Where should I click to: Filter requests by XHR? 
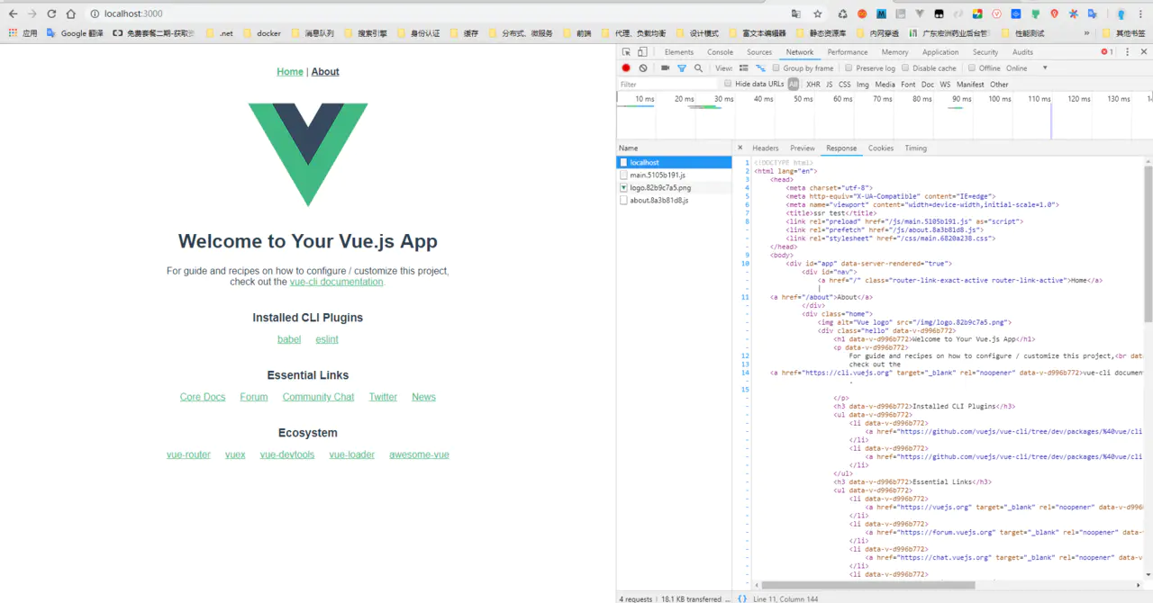point(813,85)
